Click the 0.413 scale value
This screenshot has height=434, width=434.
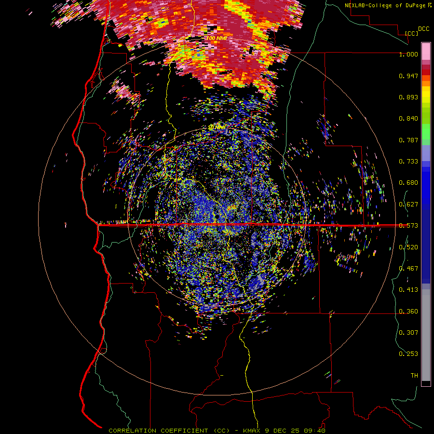point(408,290)
